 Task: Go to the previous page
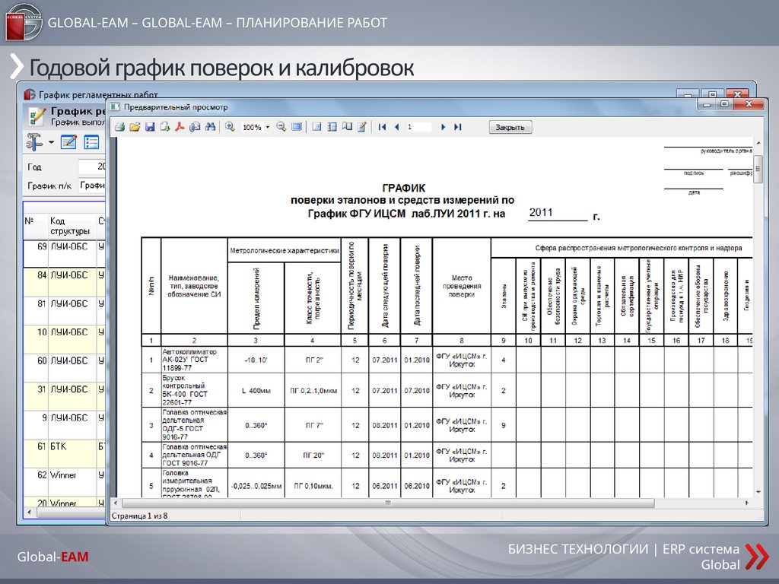point(396,127)
